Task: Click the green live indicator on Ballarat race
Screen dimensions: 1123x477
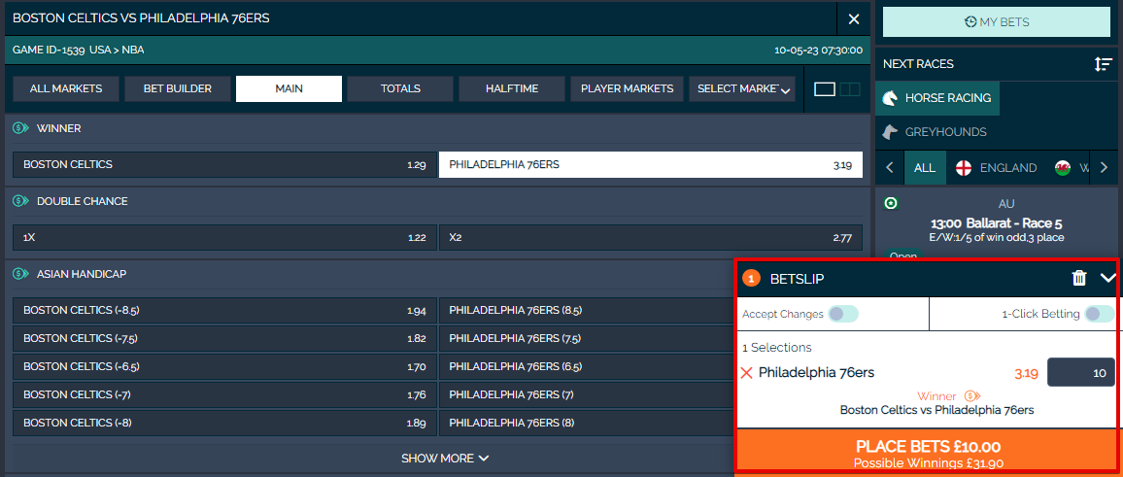Action: (x=891, y=203)
